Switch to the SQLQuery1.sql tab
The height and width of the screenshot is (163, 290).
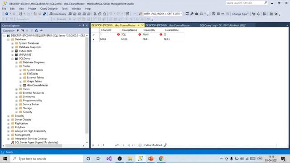[223, 25]
